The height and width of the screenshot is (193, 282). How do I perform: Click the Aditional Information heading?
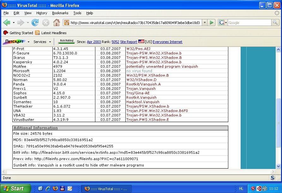click(36, 128)
